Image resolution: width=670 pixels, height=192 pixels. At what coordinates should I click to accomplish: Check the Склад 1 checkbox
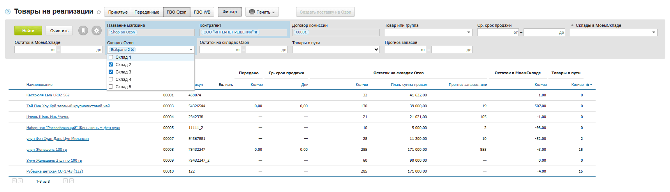111,57
